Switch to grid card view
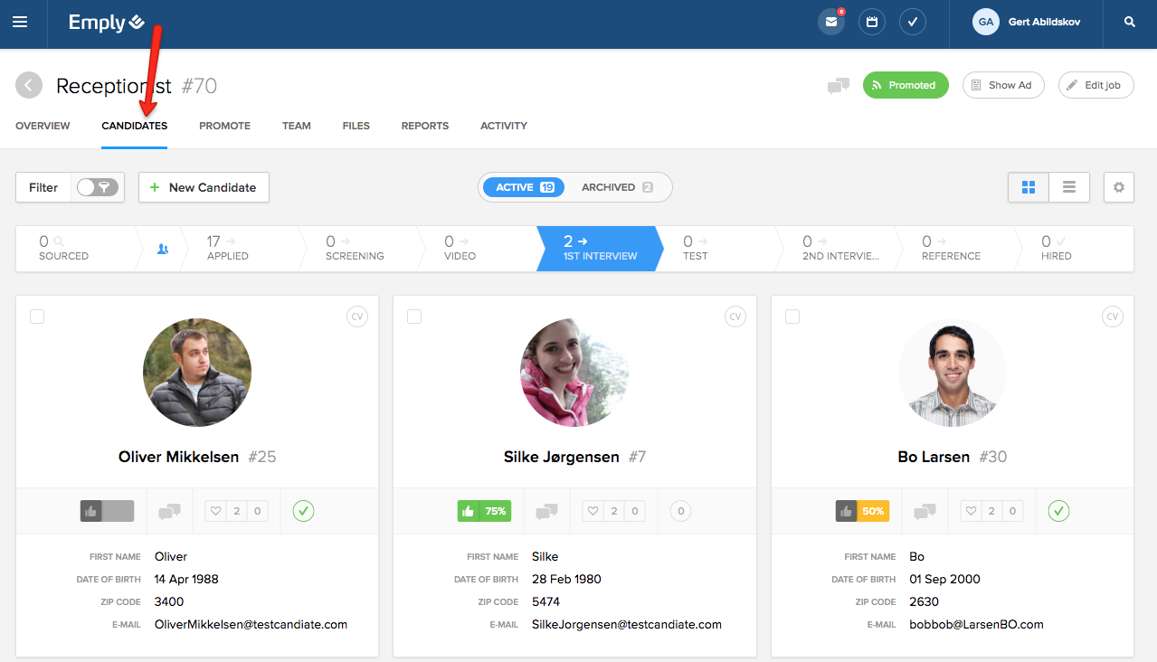This screenshot has height=662, width=1157. click(1029, 187)
